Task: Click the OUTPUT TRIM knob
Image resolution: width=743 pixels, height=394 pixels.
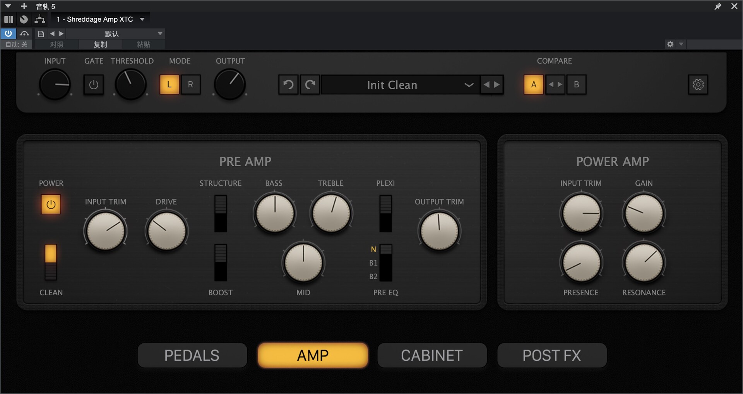Action: [x=439, y=231]
